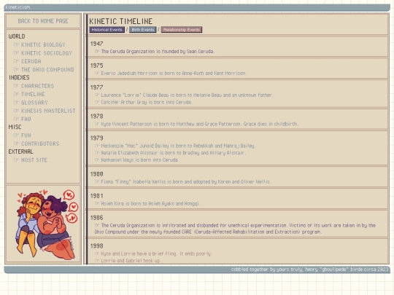The width and height of the screenshot is (394, 295).
Task: Select the 1981 year heading
Action: click(97, 196)
